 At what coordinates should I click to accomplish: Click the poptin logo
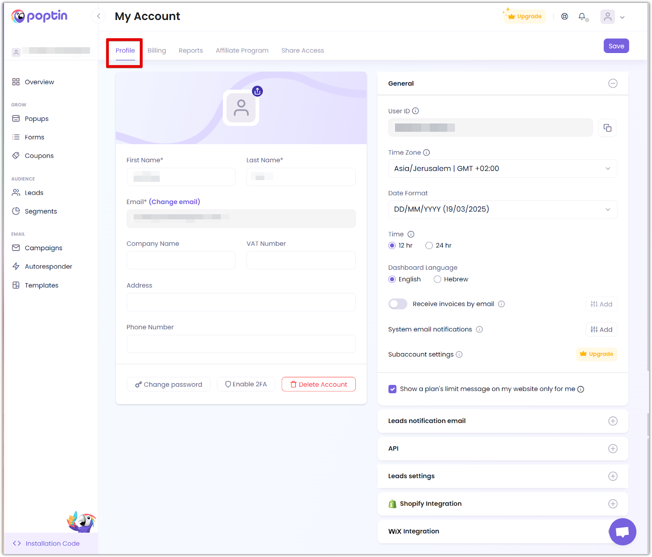tap(40, 16)
